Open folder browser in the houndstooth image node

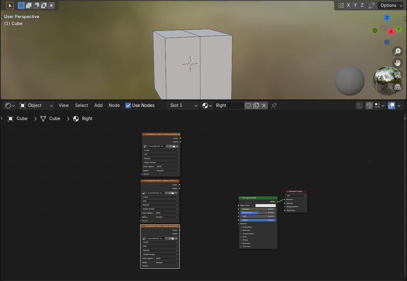173,146
